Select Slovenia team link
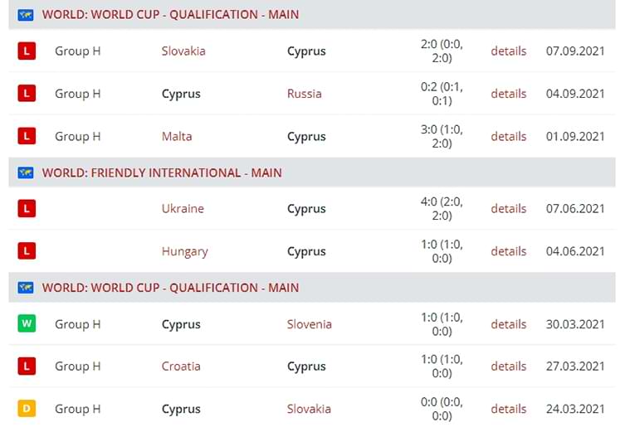 pyautogui.click(x=310, y=324)
